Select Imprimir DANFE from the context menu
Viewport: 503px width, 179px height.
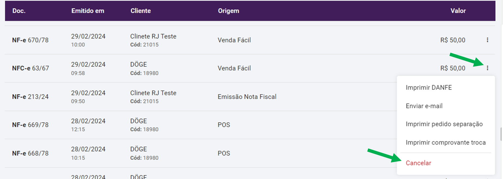428,88
